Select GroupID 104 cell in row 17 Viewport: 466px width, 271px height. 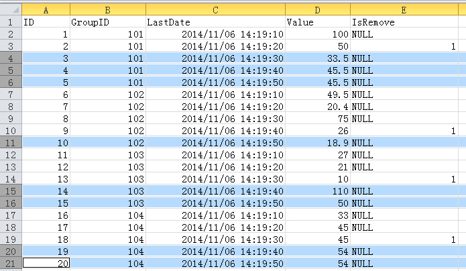108,215
